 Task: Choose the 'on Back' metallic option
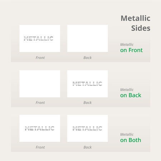point(131,95)
